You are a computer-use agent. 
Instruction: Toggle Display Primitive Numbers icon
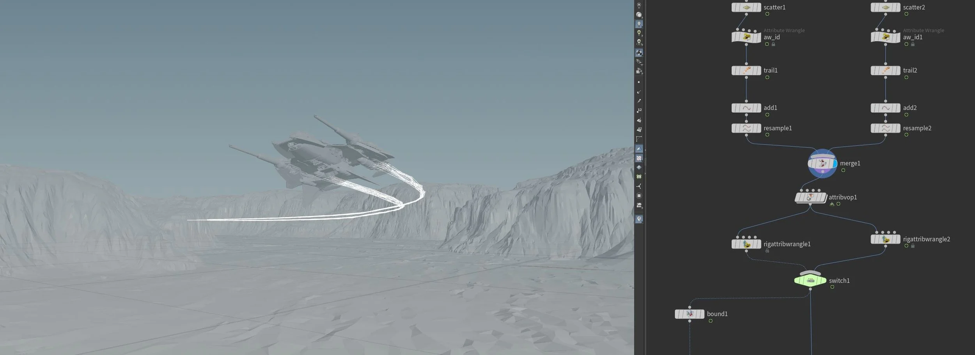(x=639, y=130)
